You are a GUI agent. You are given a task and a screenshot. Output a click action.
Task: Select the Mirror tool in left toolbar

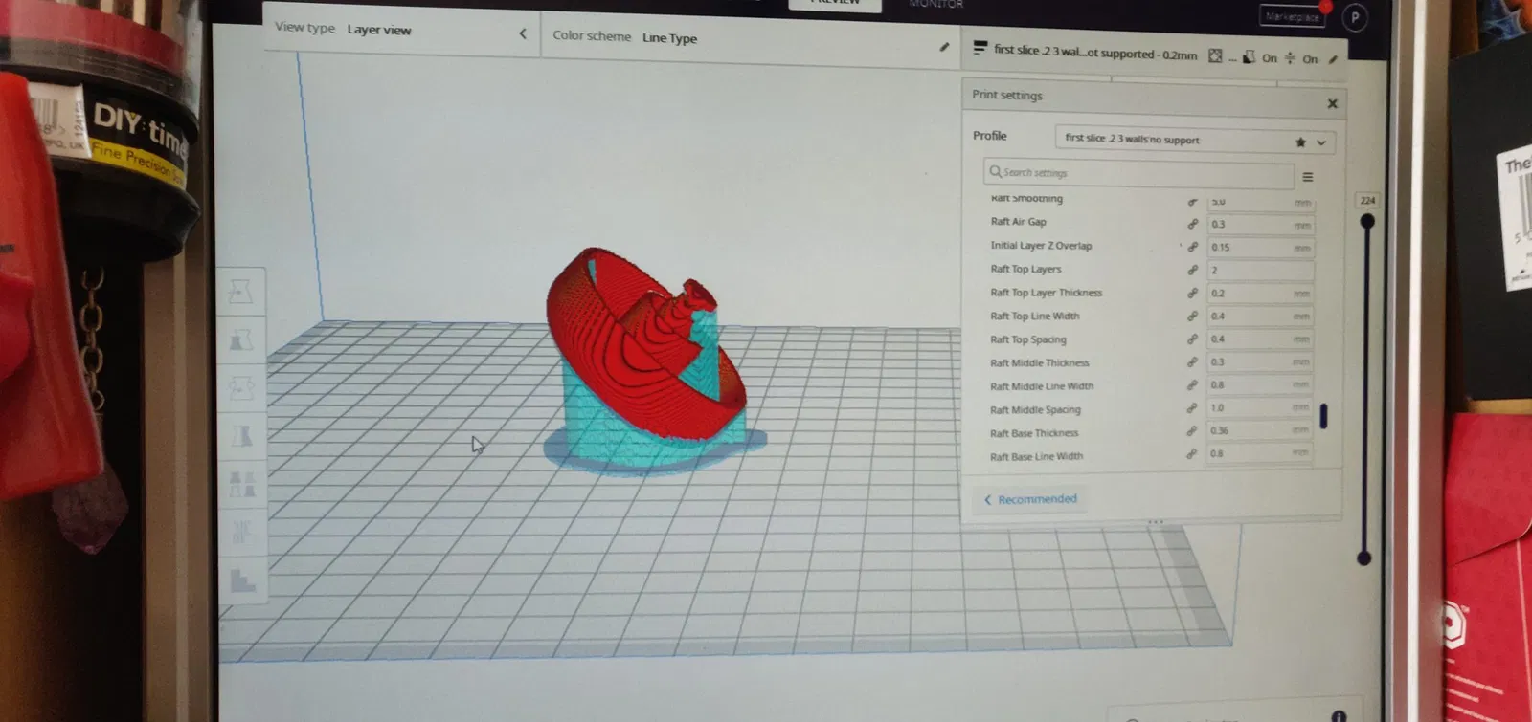pyautogui.click(x=242, y=436)
